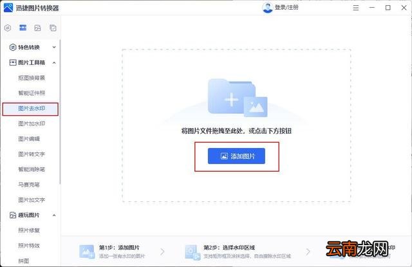
Task: Open the user avatar login icon
Action: pos(268,8)
